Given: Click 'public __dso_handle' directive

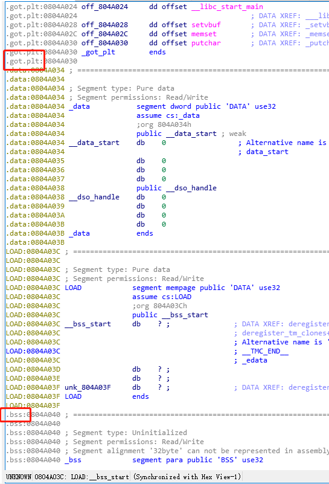Looking at the screenshot, I should click(x=176, y=188).
